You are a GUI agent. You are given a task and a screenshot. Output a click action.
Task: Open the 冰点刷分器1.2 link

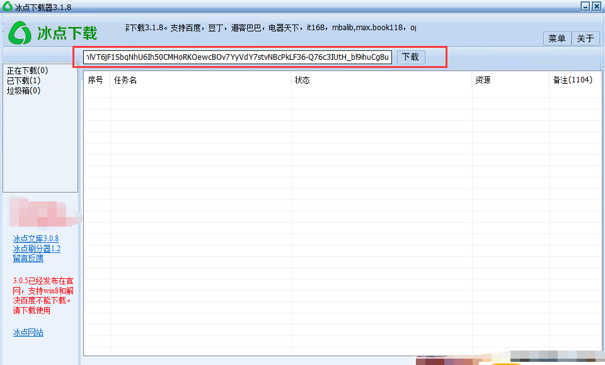pos(37,249)
